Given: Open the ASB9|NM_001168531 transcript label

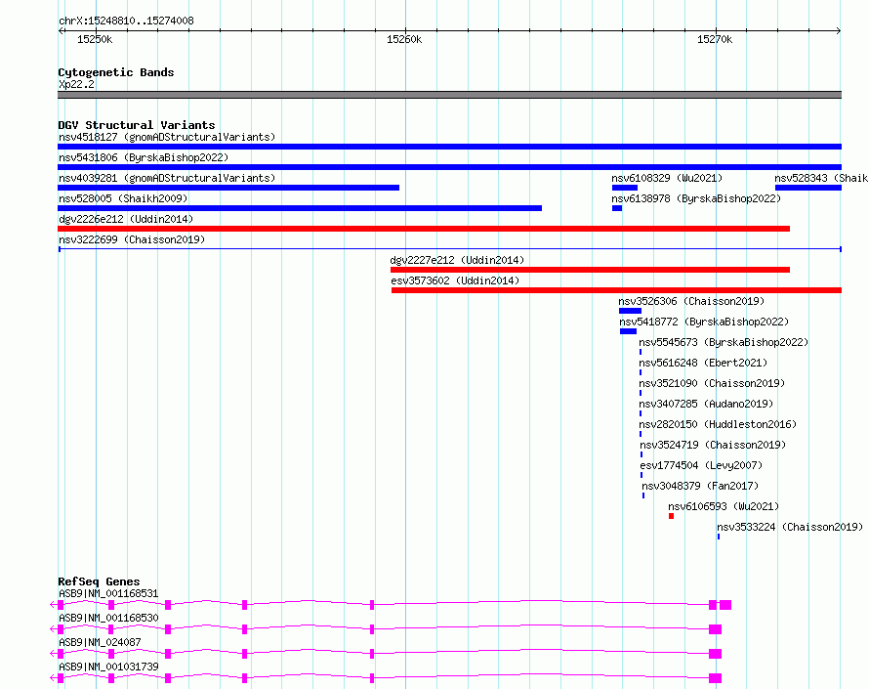Looking at the screenshot, I should pos(108,593).
